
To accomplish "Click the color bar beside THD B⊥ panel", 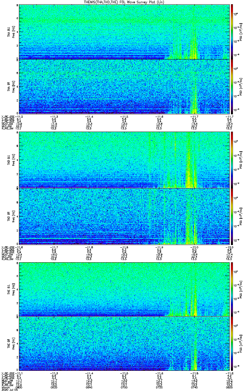I will 232,160.
